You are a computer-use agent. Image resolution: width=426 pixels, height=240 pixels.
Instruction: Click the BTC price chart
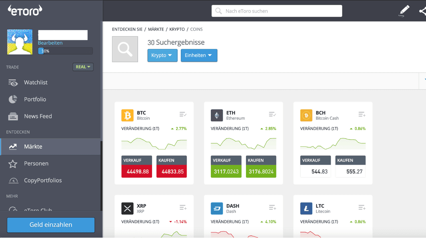click(x=154, y=143)
